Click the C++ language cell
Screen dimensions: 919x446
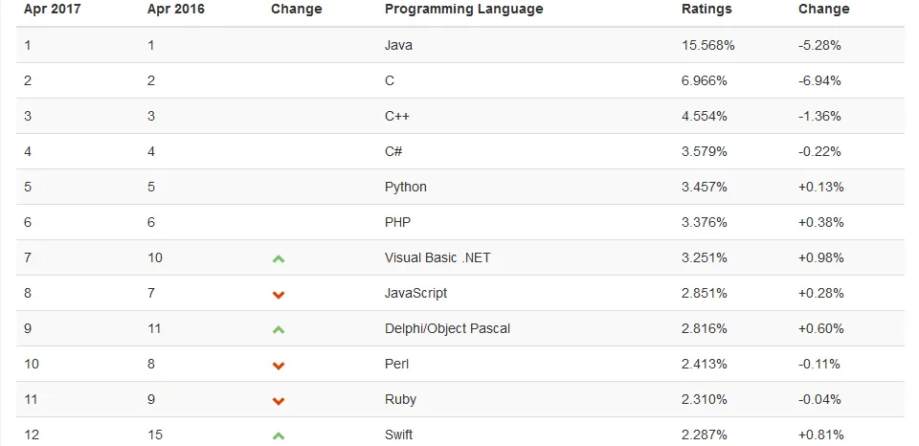[397, 116]
